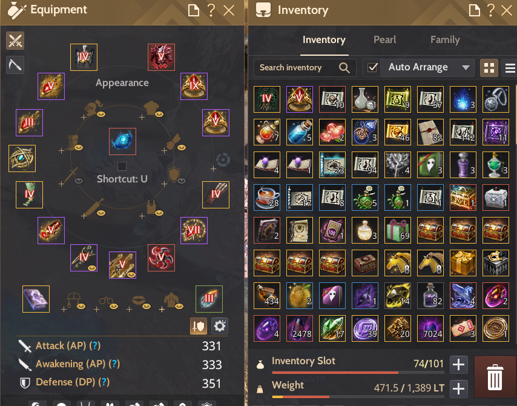517x406 pixels.
Task: Open the trash bin to delete items
Action: coord(495,377)
